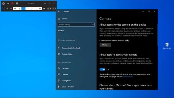Click the Change button for camera access
Screen dimensions: 174x98
point(105,45)
